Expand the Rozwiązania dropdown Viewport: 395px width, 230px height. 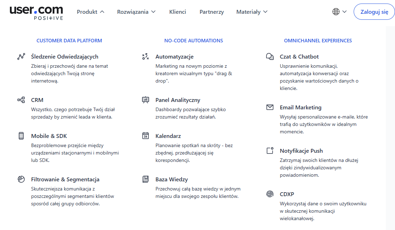click(x=136, y=12)
